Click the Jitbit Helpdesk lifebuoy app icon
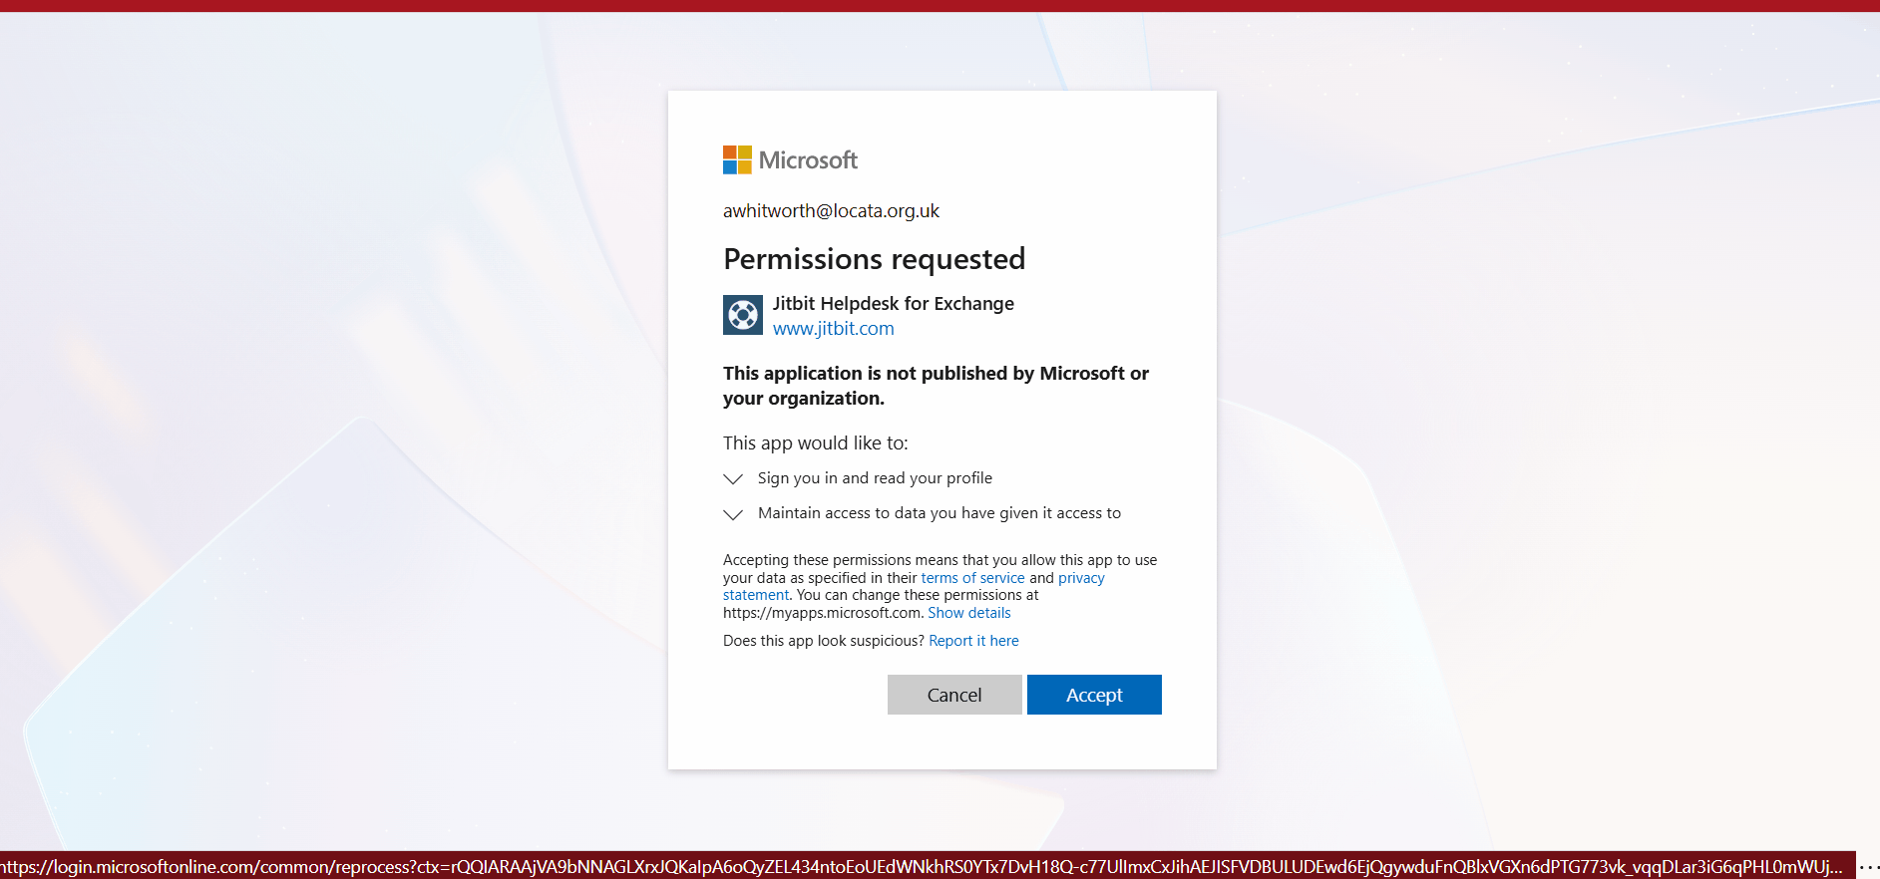Screen dimensions: 1880x879 click(743, 315)
